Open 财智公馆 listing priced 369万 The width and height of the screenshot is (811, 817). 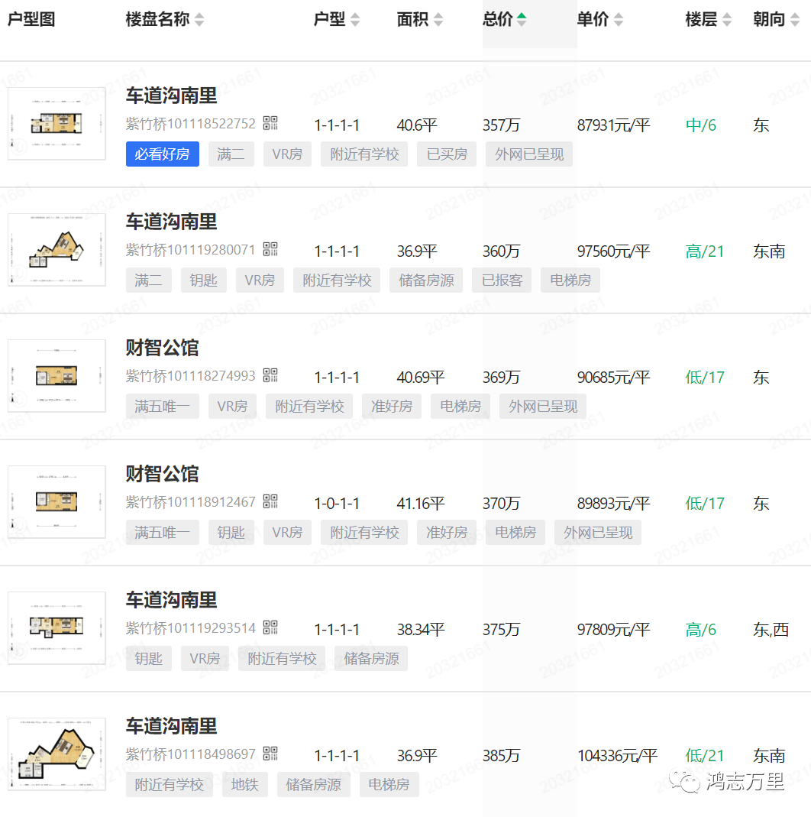click(x=163, y=348)
